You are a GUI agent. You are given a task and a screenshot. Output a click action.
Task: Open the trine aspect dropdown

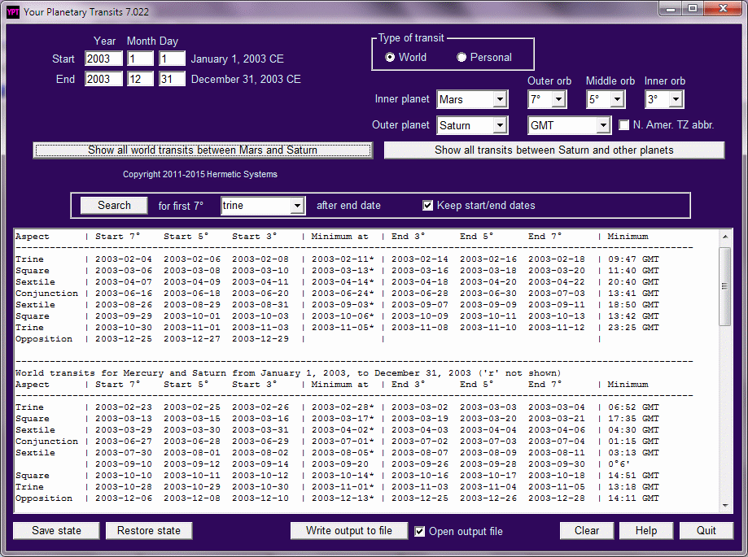tap(297, 206)
